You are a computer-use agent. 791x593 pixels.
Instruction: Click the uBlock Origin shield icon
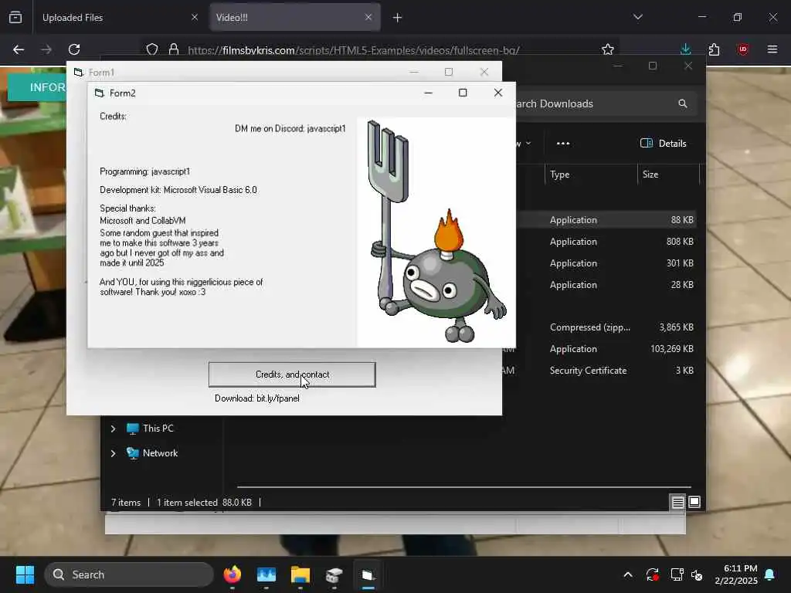tap(742, 49)
